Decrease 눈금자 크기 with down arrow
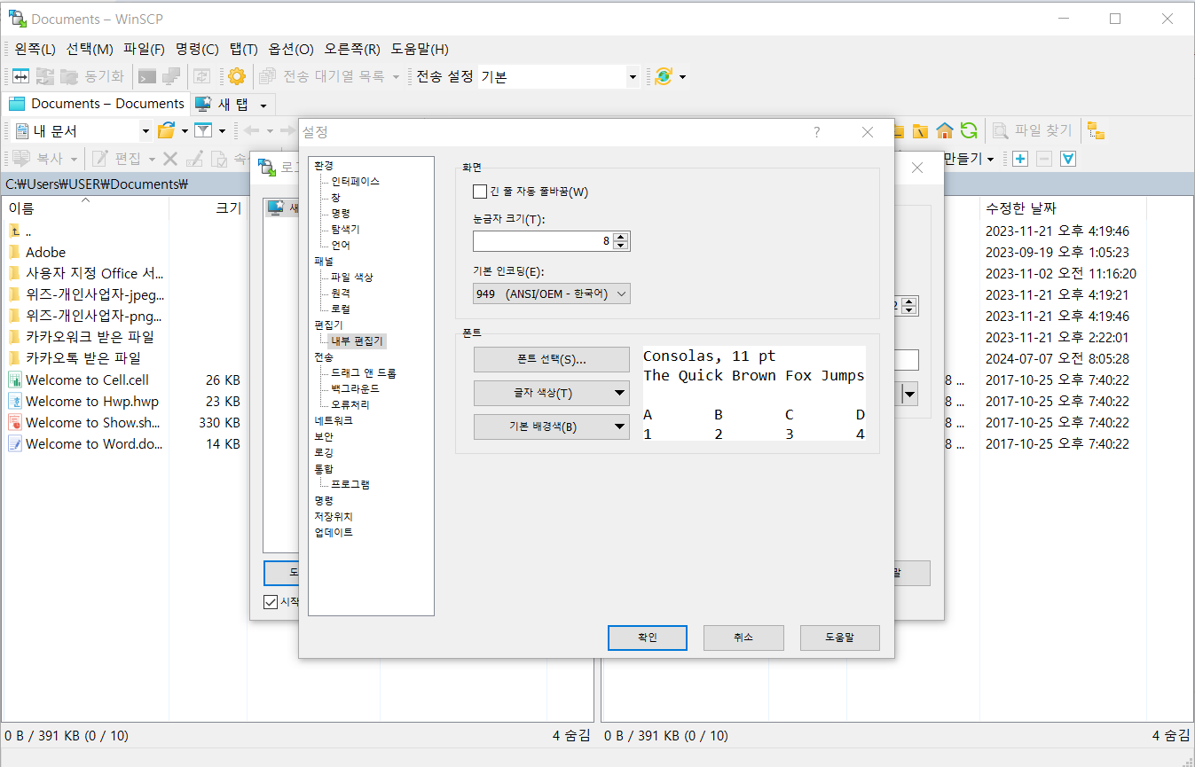Image resolution: width=1195 pixels, height=767 pixels. pos(621,246)
